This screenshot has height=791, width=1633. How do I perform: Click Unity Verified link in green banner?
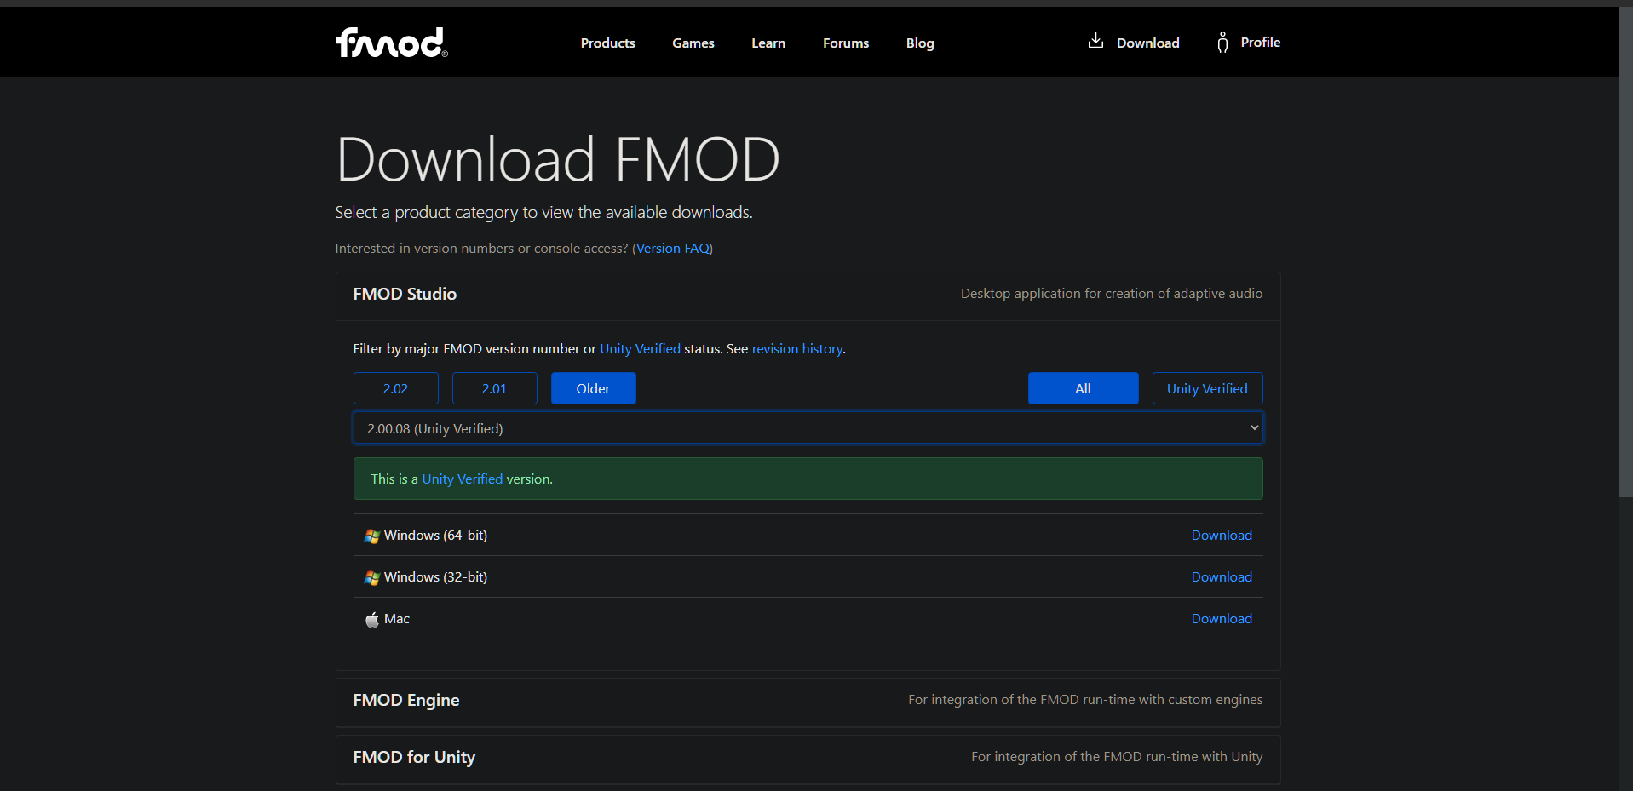(x=463, y=479)
